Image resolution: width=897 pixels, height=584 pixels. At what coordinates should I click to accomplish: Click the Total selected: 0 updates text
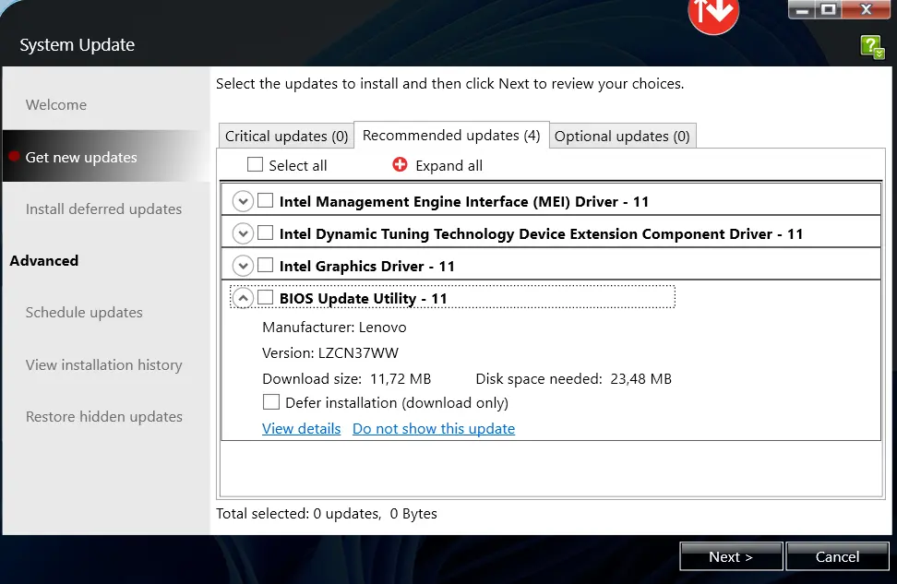(x=299, y=514)
